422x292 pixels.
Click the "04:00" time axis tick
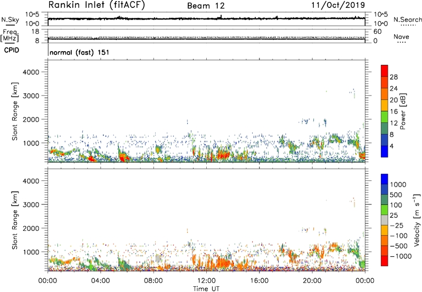(100, 281)
